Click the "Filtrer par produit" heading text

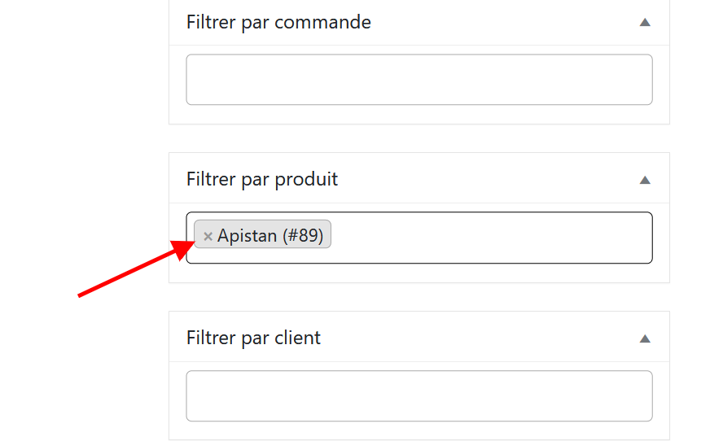tap(261, 180)
